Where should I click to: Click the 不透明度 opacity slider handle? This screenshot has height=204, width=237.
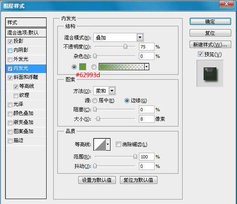pos(125,47)
